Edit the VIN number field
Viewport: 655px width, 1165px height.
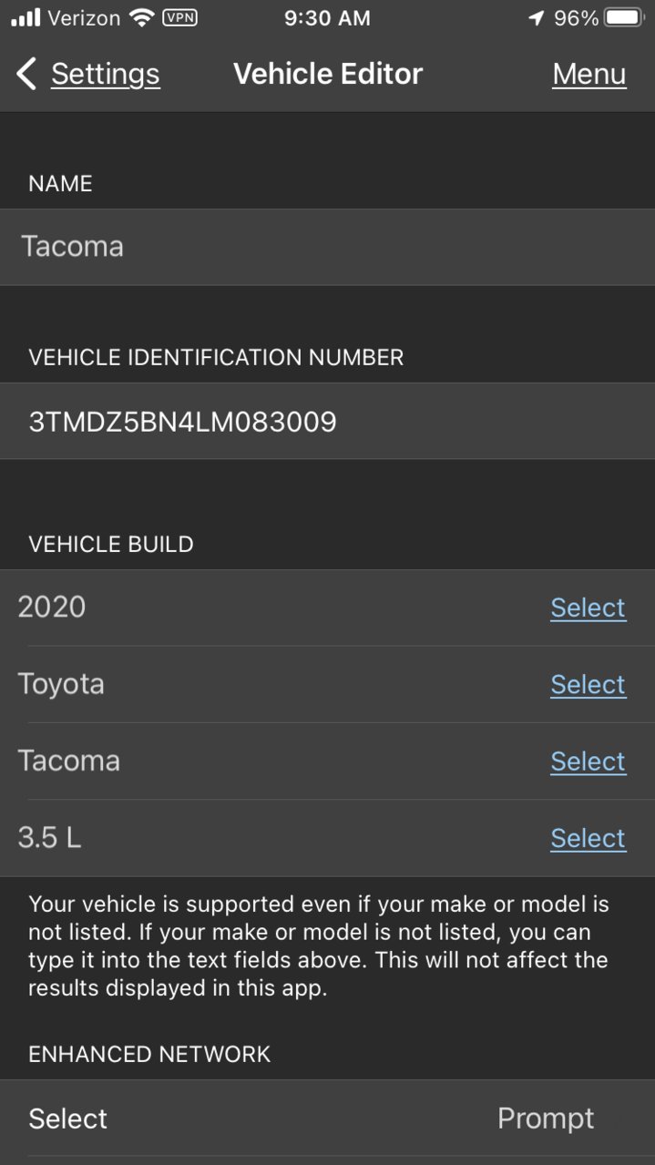click(327, 422)
